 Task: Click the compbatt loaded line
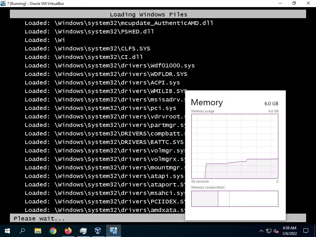105,133
